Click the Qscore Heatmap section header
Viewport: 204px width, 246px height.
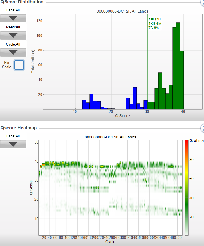18,128
